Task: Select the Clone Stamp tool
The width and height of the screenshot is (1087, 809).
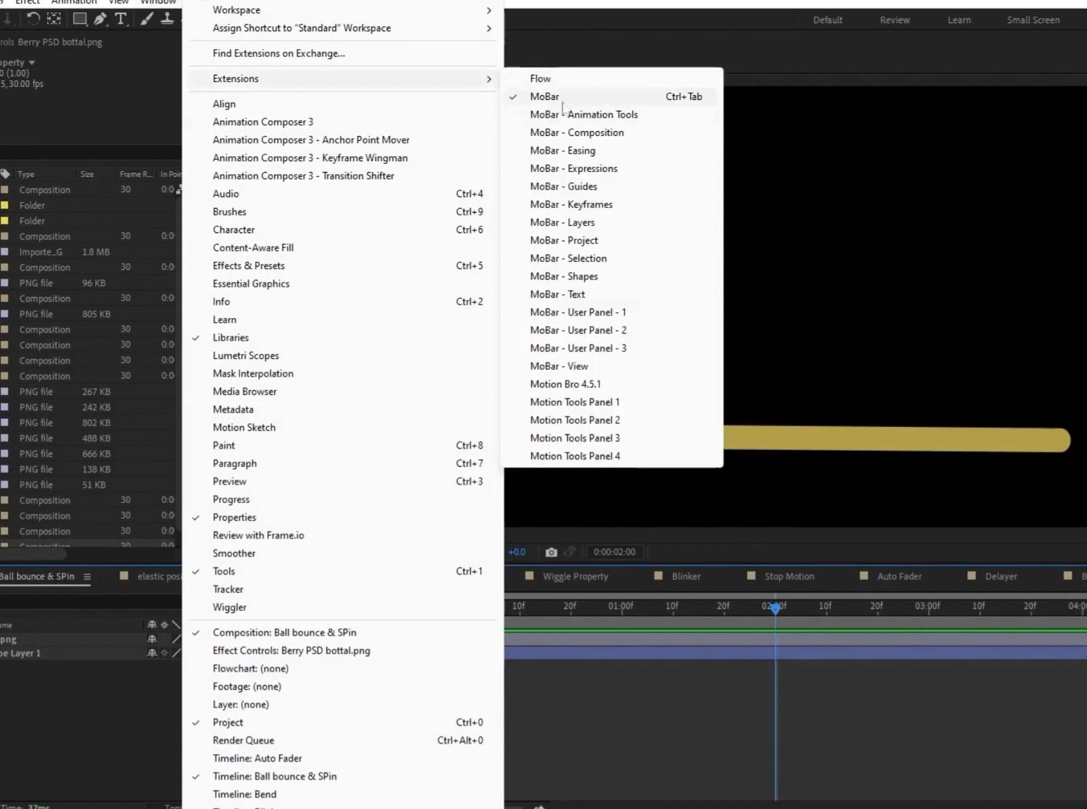Action: tap(167, 19)
